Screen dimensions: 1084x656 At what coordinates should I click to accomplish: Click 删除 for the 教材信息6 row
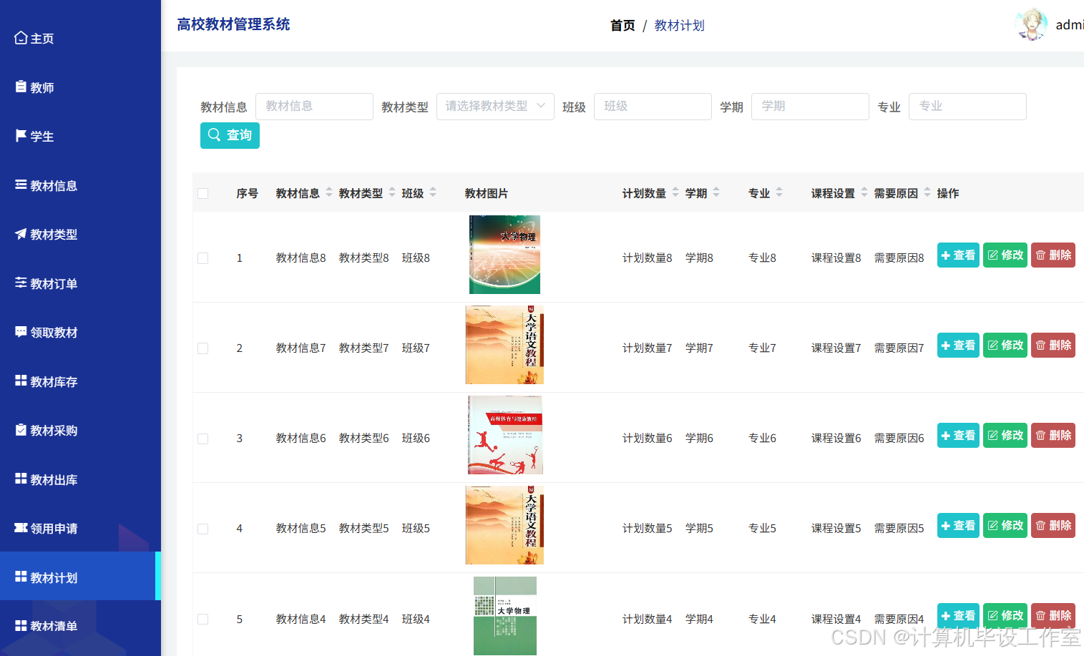[1053, 436]
